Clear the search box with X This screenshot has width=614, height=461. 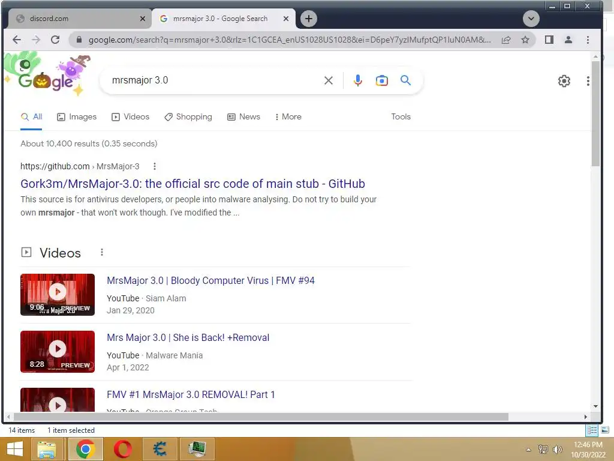coord(329,80)
